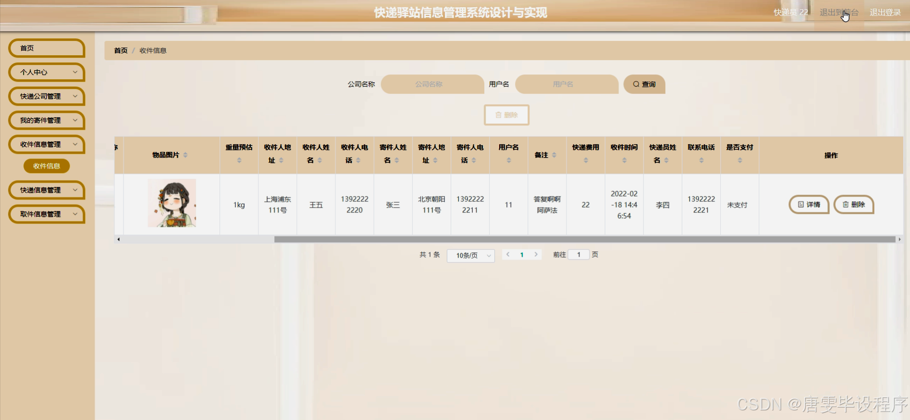Sort table by 收件人电话 column

(358, 161)
